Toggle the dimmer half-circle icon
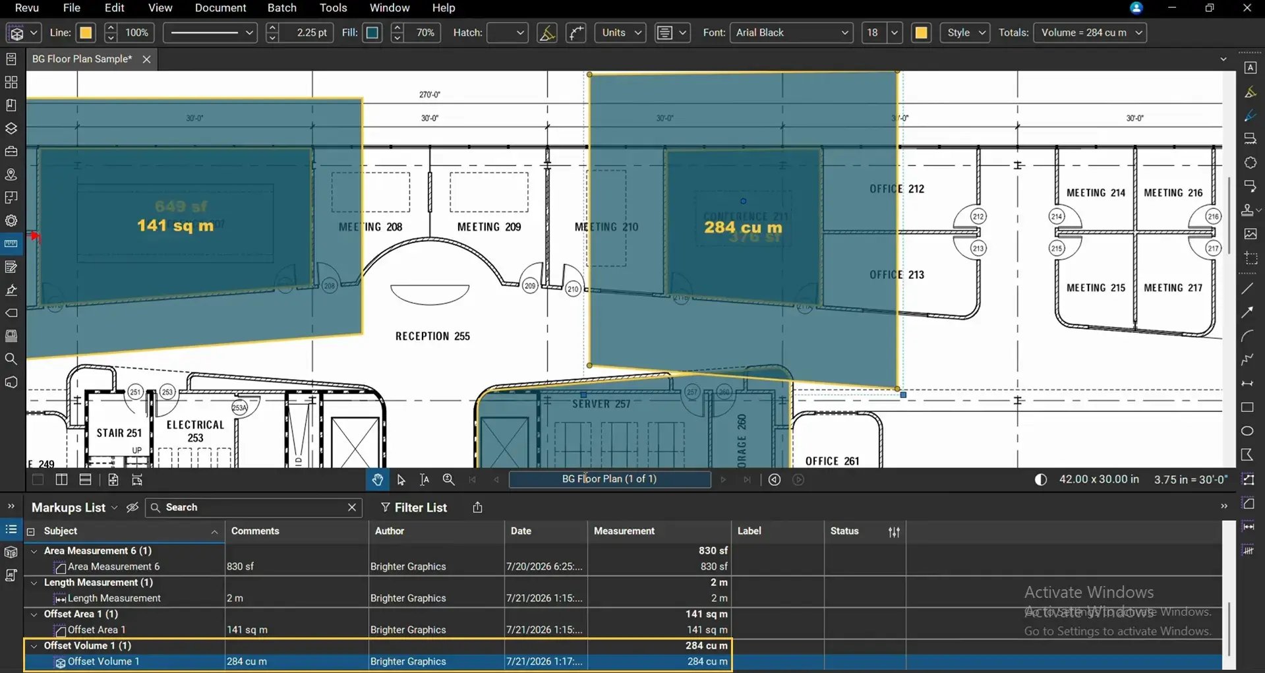 [x=1041, y=480]
